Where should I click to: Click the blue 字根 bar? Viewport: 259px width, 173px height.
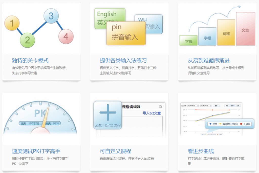point(207,36)
